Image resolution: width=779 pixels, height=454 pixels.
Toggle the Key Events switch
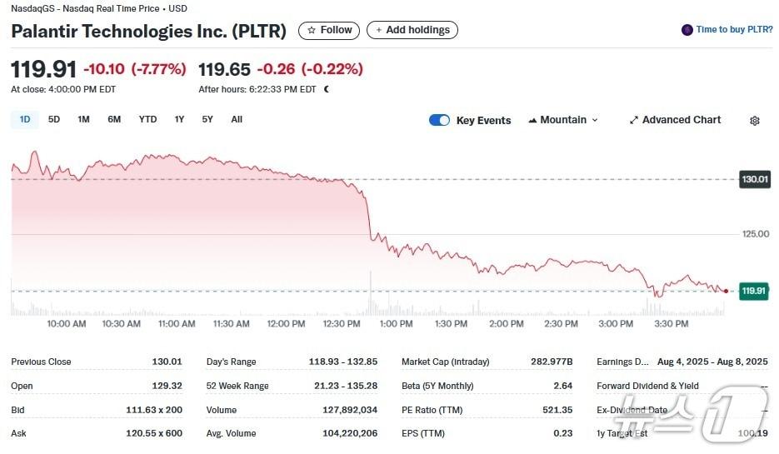[439, 120]
